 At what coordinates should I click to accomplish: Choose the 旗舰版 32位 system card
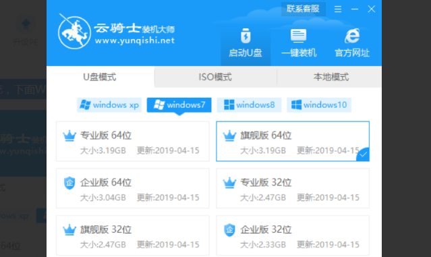(x=132, y=235)
